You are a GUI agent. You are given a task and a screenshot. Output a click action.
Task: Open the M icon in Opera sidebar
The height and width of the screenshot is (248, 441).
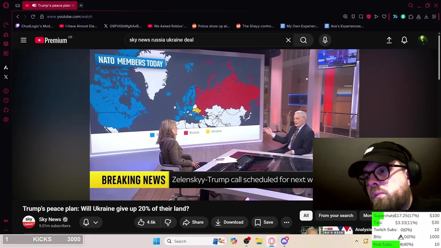[x=6, y=53]
